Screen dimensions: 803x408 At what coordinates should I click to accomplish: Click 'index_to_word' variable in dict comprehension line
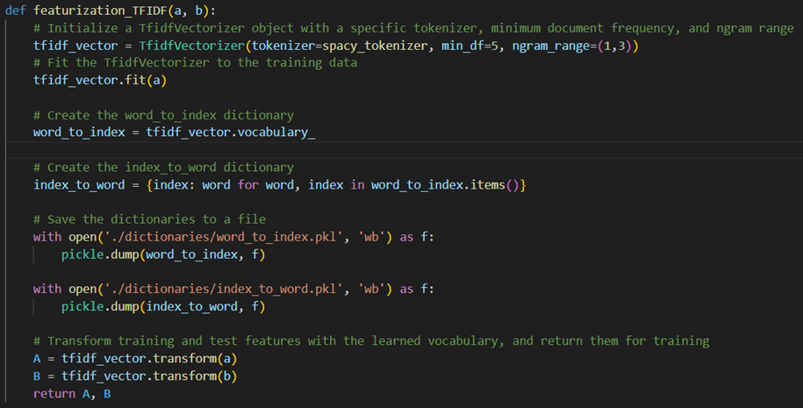(79, 185)
